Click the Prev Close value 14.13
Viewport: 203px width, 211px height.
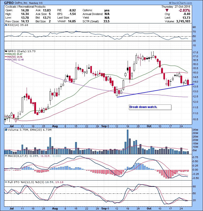pyautogui.click(x=25, y=21)
